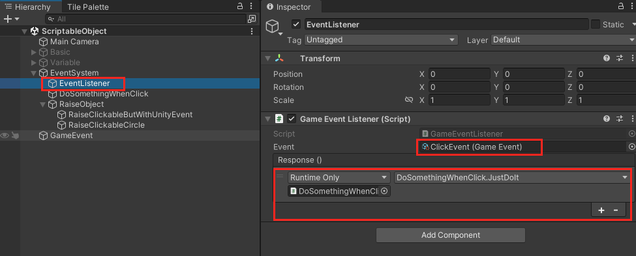
Task: Open the object picker for the DoSomethingWhenClick target
Action: [x=384, y=192]
